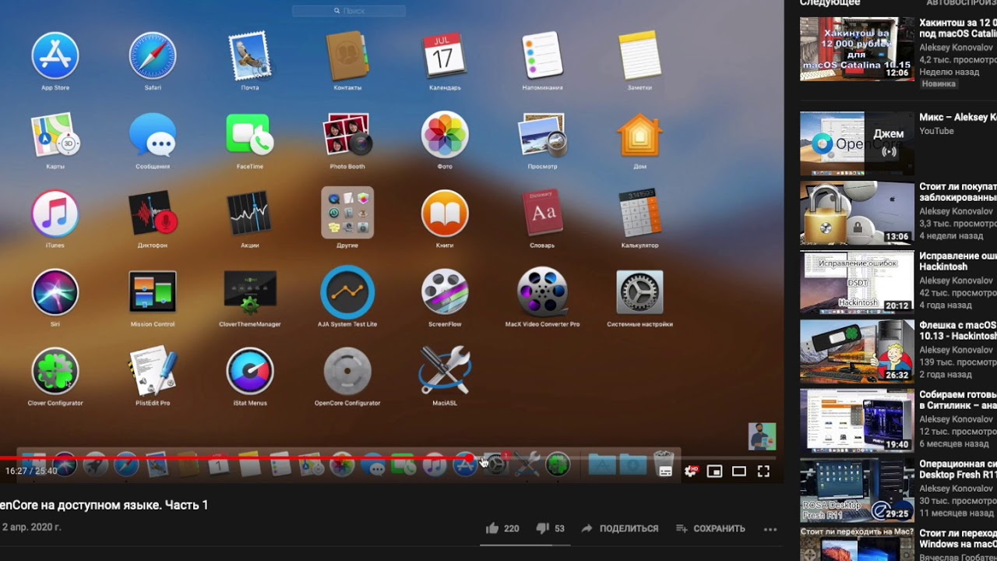Click the 16:27 / 25:40 time display
997x561 pixels.
click(x=31, y=471)
